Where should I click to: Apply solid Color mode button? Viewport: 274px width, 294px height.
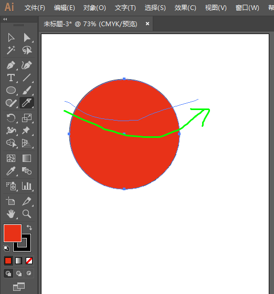(8, 260)
